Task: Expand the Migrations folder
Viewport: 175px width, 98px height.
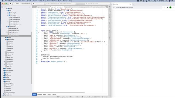Action: [x=3, y=76]
